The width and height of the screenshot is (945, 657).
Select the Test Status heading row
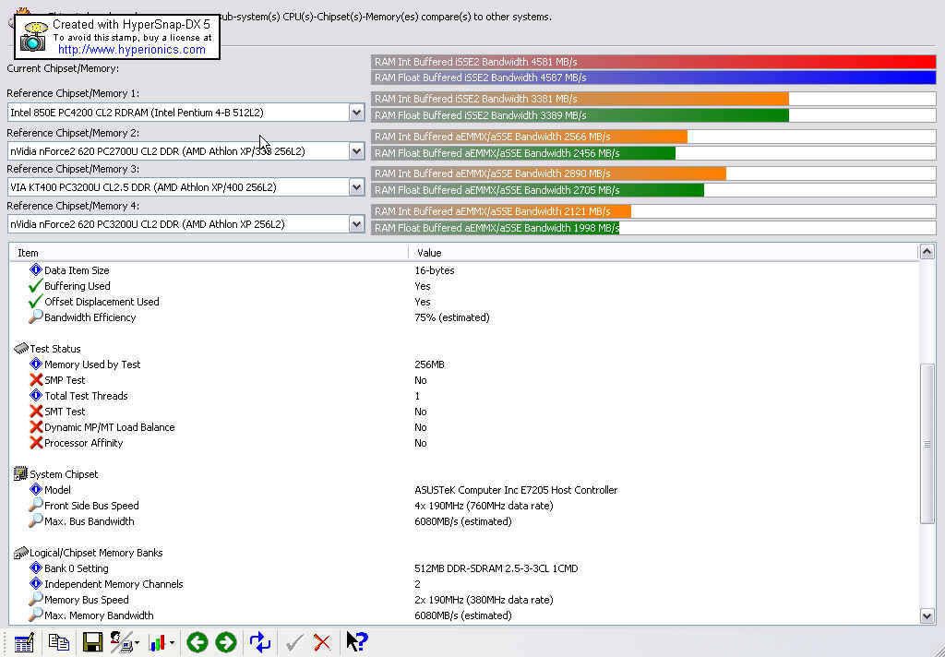464,349
